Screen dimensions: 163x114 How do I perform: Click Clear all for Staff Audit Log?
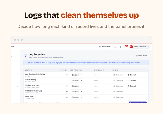[132, 80]
